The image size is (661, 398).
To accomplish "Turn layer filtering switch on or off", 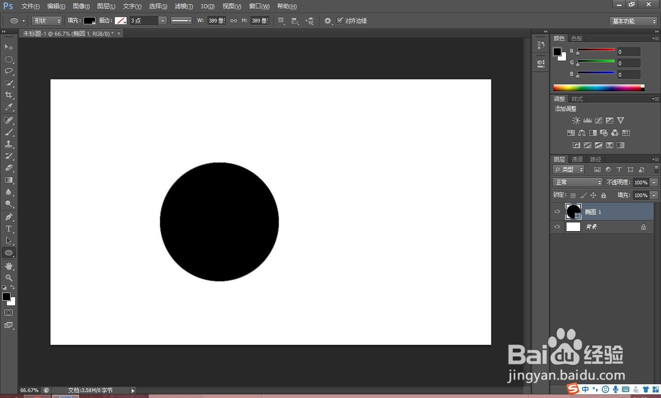I will (656, 169).
